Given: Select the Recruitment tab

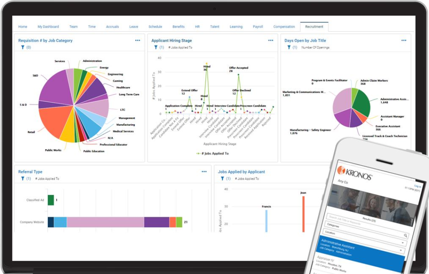Looking at the screenshot, I should pos(315,26).
